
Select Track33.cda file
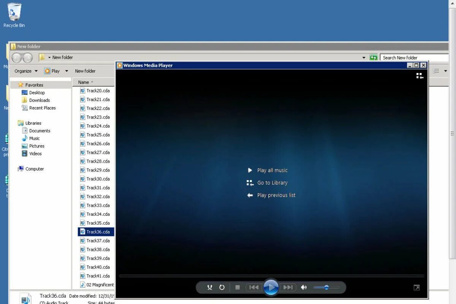(x=95, y=205)
